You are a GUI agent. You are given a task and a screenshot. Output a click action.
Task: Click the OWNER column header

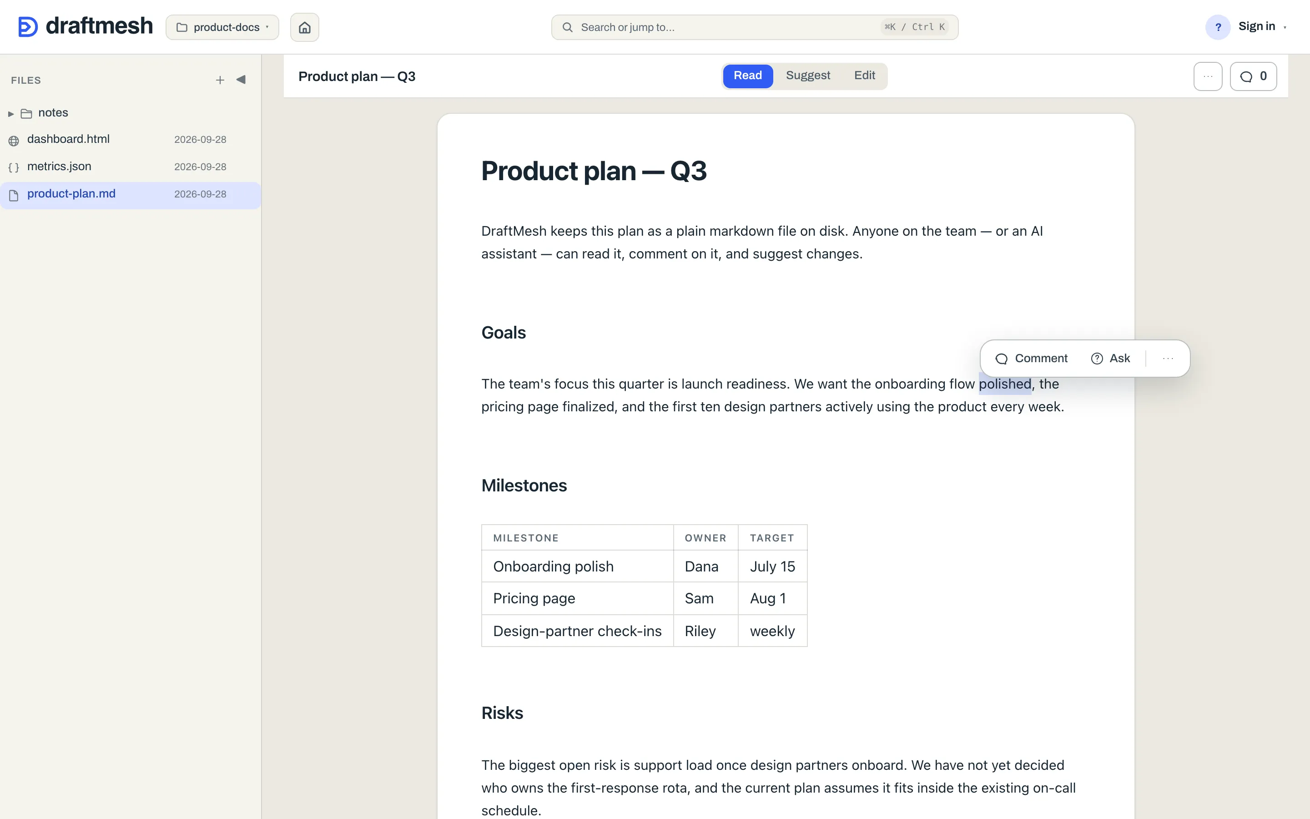click(705, 538)
